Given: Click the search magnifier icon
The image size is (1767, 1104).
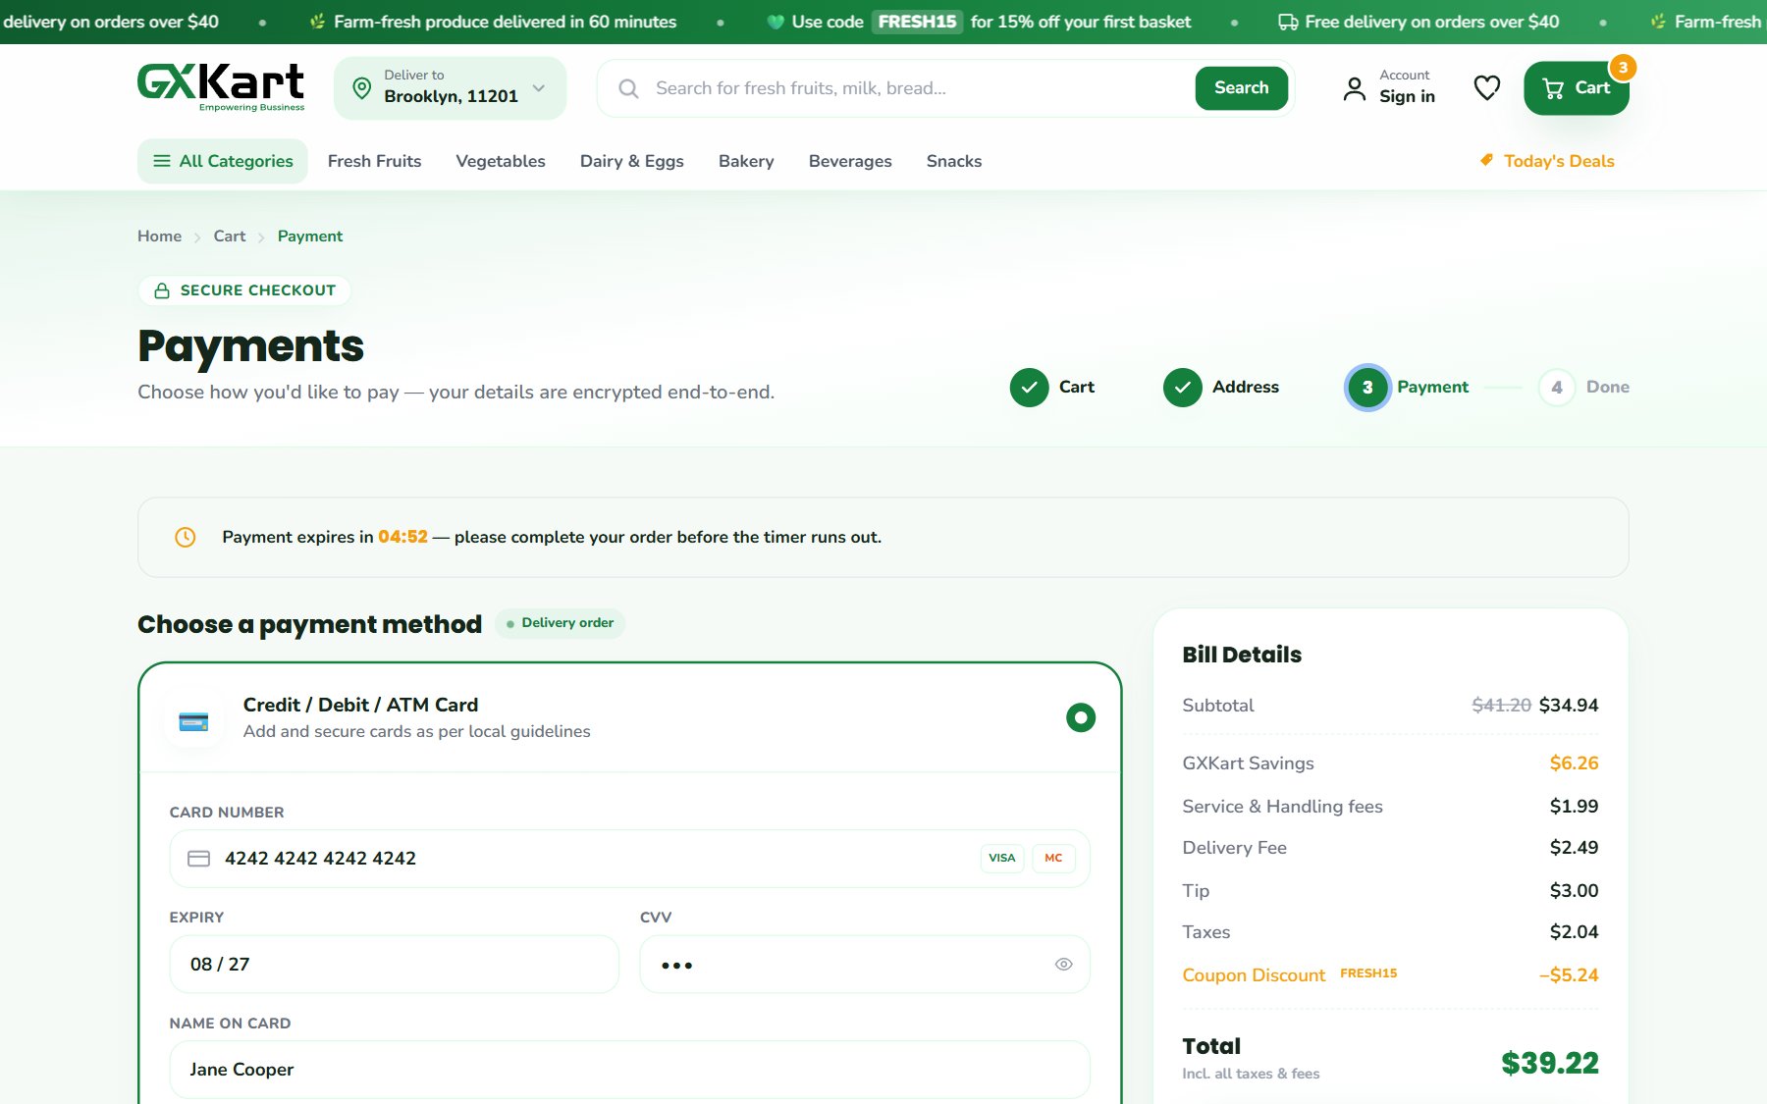Looking at the screenshot, I should coord(628,88).
